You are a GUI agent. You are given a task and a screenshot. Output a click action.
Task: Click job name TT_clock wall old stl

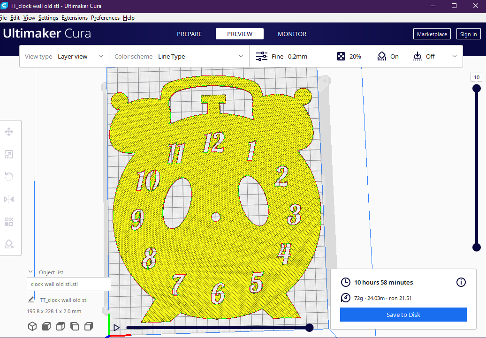point(63,300)
